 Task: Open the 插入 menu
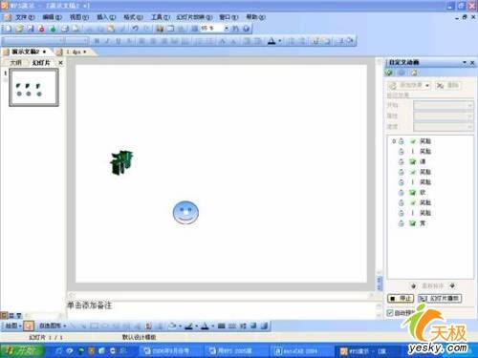coord(106,17)
